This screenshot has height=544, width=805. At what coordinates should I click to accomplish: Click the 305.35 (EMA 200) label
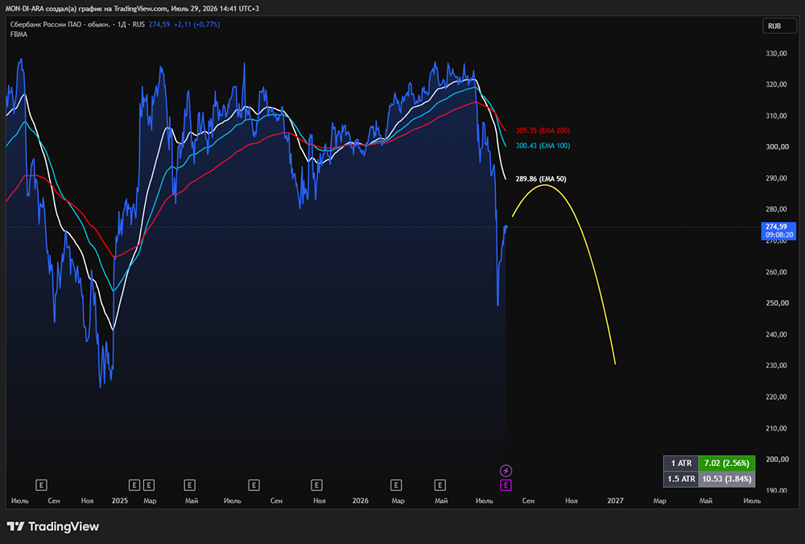543,130
